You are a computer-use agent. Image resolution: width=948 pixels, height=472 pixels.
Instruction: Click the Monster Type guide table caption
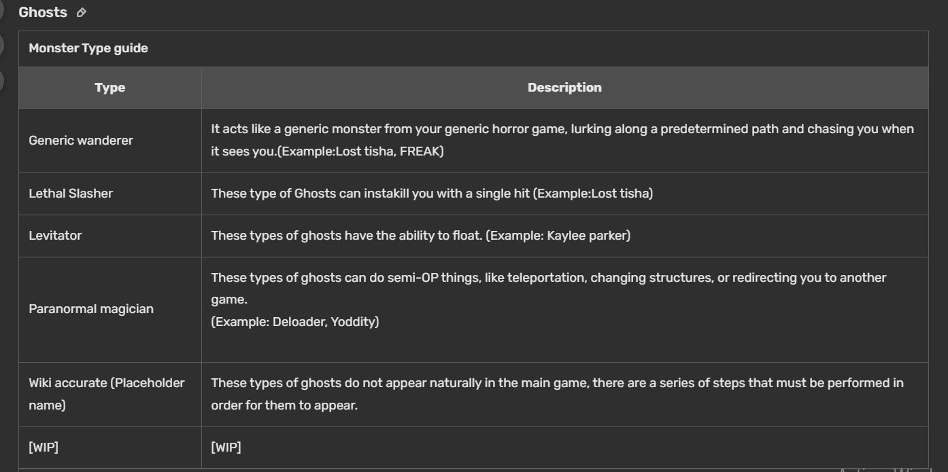pos(88,48)
